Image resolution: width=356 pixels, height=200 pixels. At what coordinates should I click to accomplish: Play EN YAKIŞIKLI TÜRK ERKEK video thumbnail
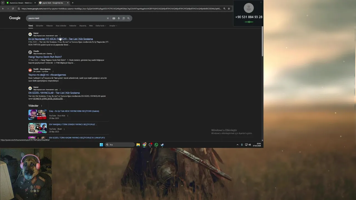[38, 128]
